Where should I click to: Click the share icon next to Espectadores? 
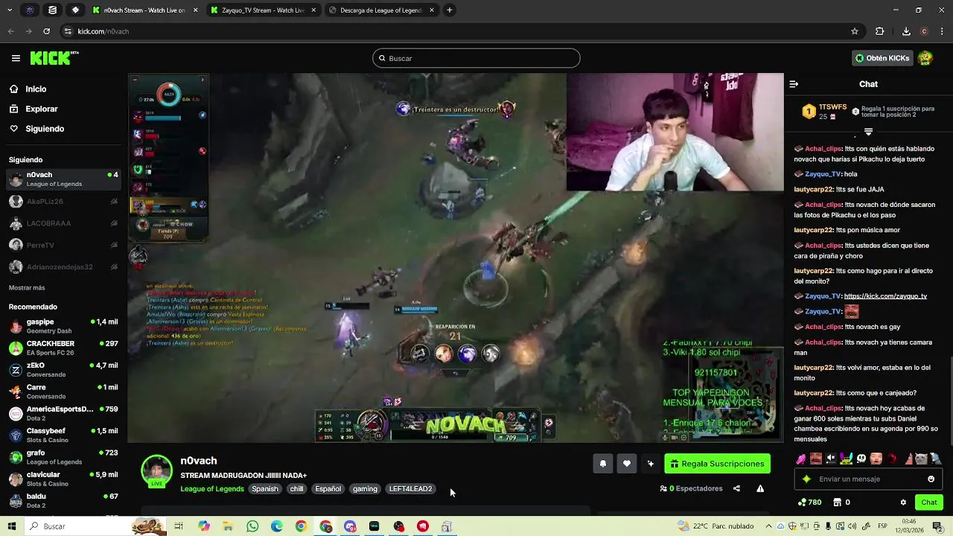point(736,488)
